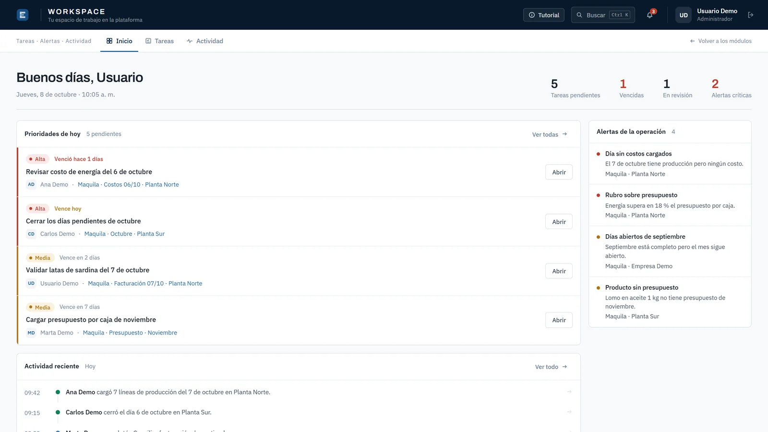This screenshot has height=432, width=768.
Task: Switch to the Inicio tab
Action: [x=119, y=41]
